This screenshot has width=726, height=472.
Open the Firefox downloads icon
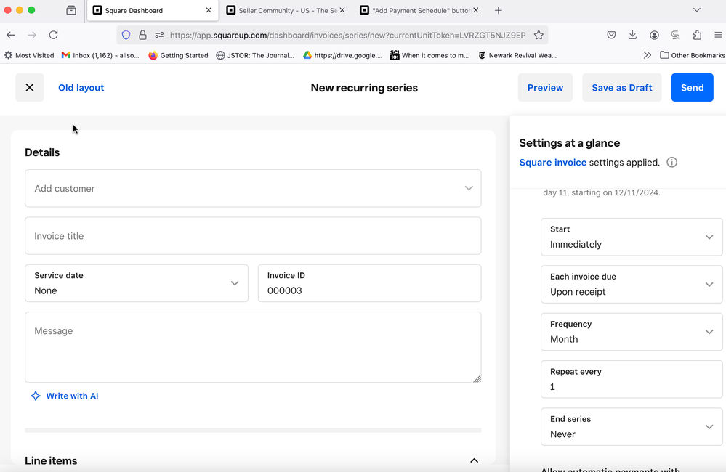(x=632, y=35)
